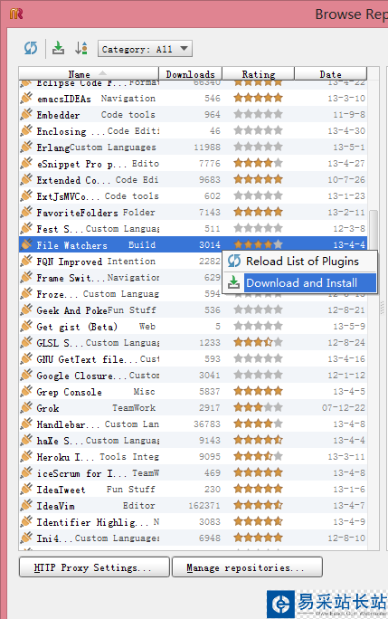Click the plugin list vertical scrollbar thumb
Viewport: 388px width, 619px height.
coord(373,230)
